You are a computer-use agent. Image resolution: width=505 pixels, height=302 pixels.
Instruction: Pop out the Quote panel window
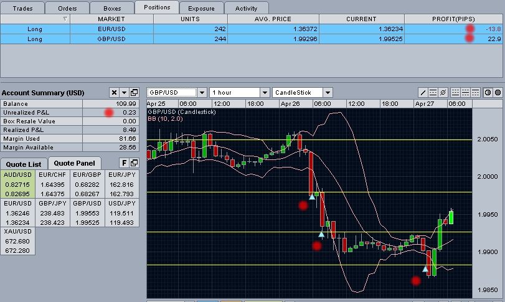pos(134,163)
